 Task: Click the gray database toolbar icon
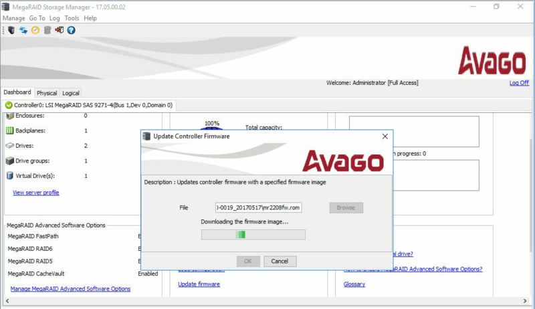(x=47, y=30)
